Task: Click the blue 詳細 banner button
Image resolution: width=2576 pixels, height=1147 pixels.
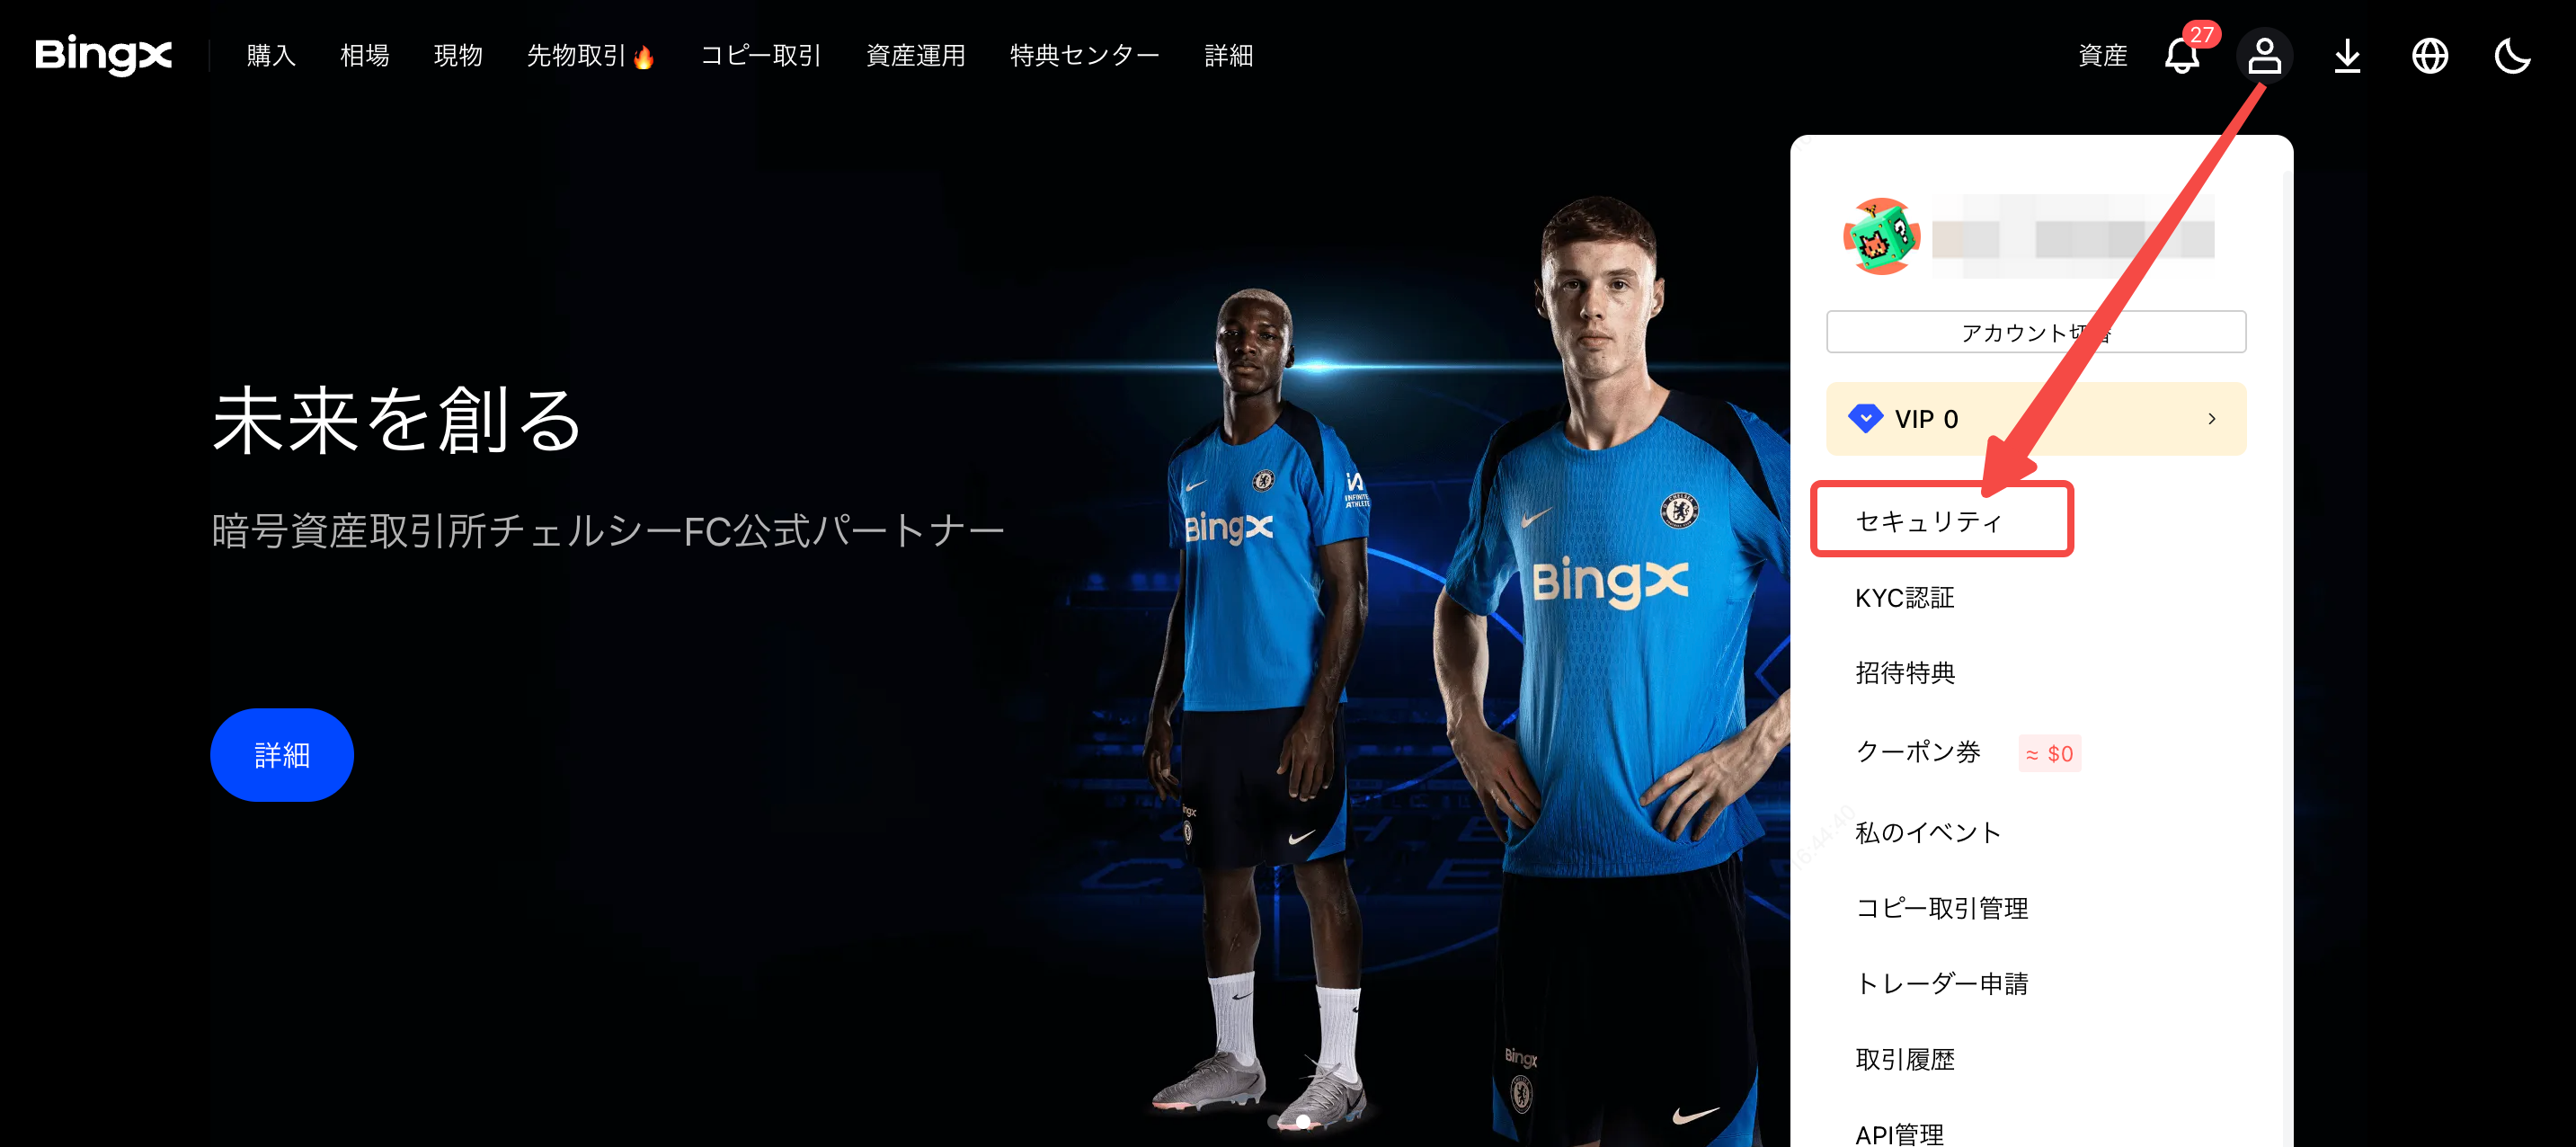Action: tap(282, 754)
